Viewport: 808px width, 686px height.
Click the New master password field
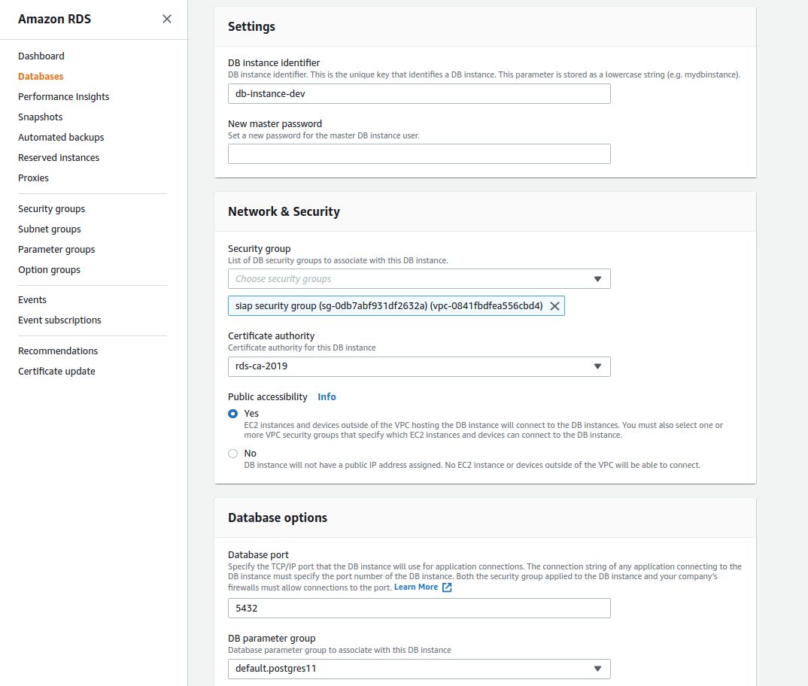coord(419,154)
